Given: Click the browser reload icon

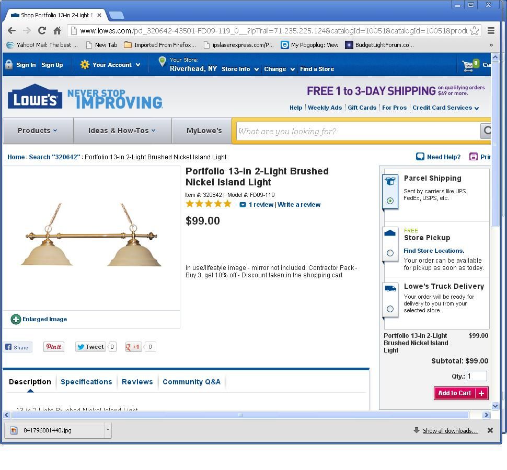Looking at the screenshot, I should tap(42, 31).
